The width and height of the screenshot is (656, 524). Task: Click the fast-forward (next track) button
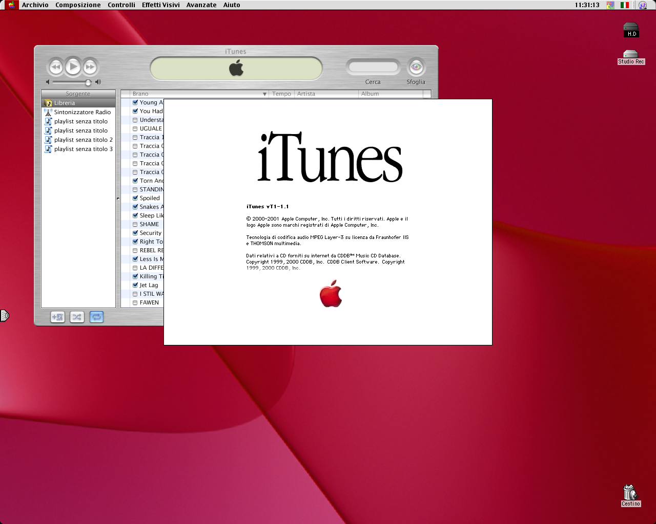pos(90,67)
